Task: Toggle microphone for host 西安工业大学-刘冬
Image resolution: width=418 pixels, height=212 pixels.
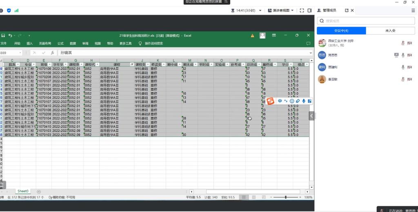Action: [403, 43]
